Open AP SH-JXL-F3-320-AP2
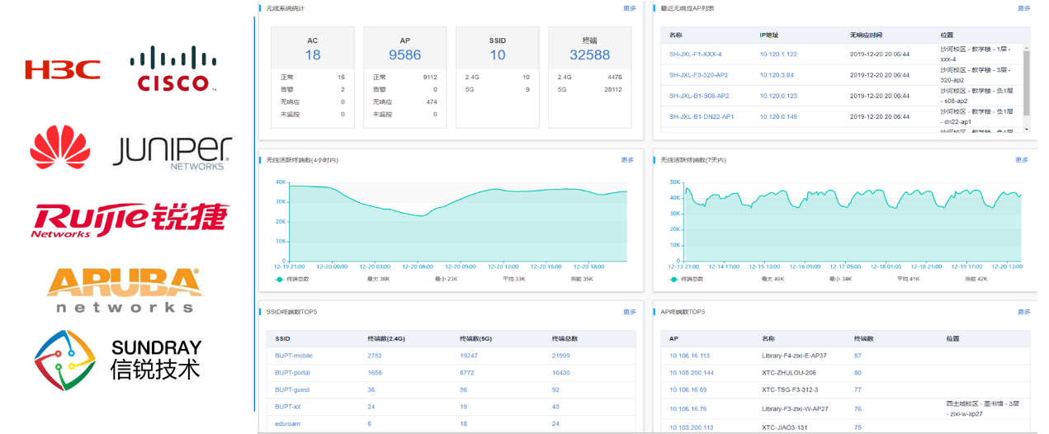Image resolution: width=1049 pixels, height=434 pixels. point(699,75)
